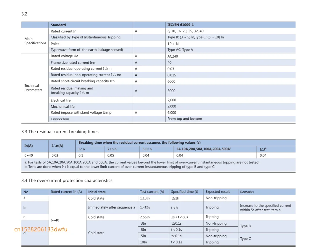
Task: Select the "Type AC, Type A" value
Action: (x=180, y=50)
